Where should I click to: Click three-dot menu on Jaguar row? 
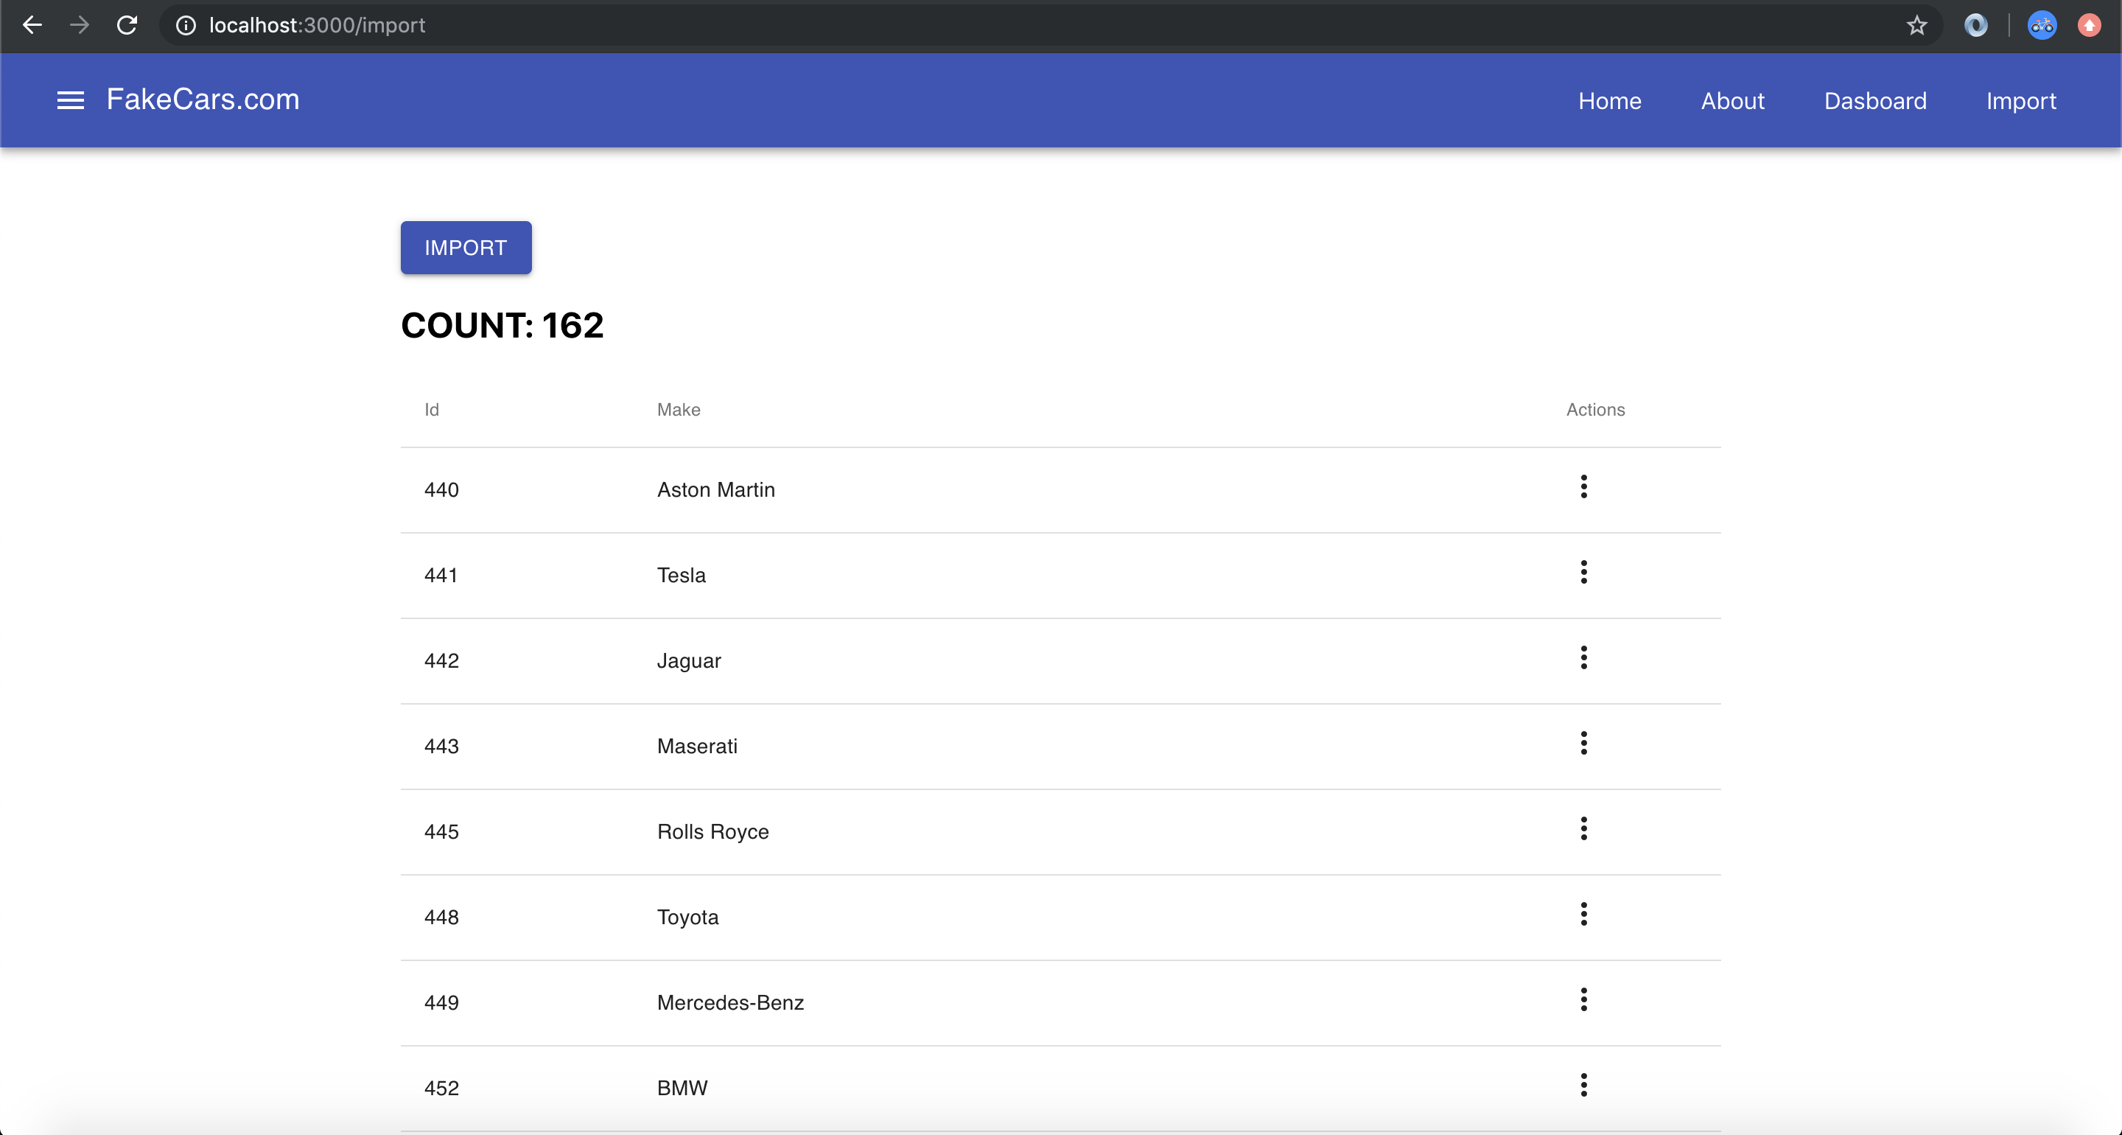coord(1583,657)
